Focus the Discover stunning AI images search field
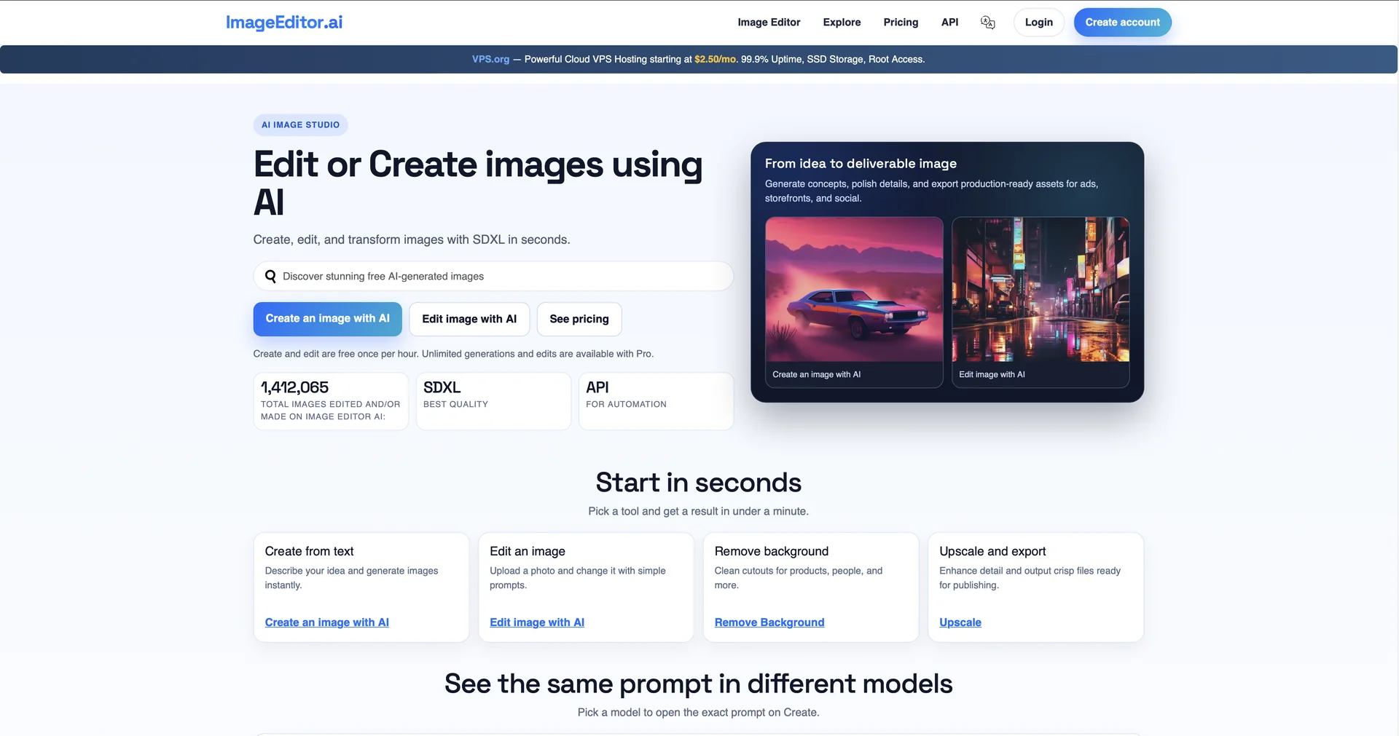 coord(503,277)
